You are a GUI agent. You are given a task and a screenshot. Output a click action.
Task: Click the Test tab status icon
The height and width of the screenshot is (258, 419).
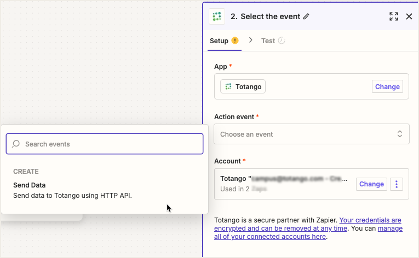pyautogui.click(x=282, y=40)
